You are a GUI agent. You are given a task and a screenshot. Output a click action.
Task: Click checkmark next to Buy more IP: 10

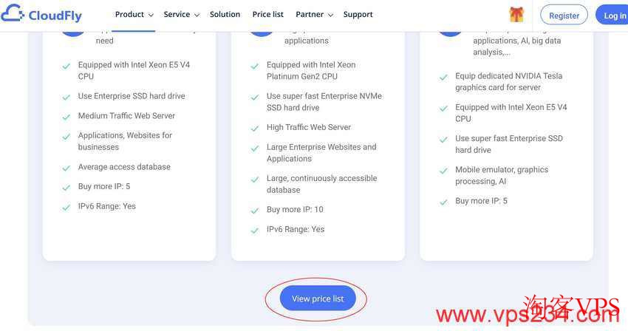(255, 211)
